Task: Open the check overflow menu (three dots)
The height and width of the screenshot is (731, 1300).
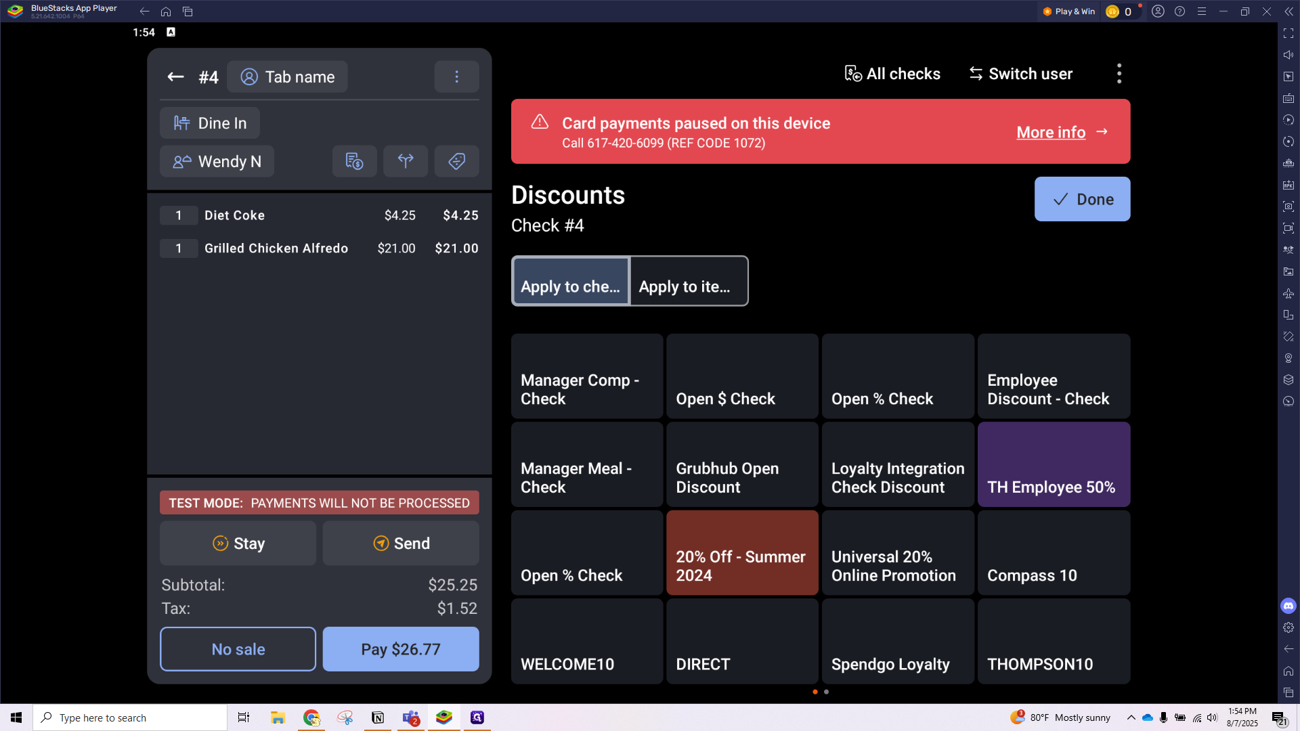Action: click(x=456, y=77)
